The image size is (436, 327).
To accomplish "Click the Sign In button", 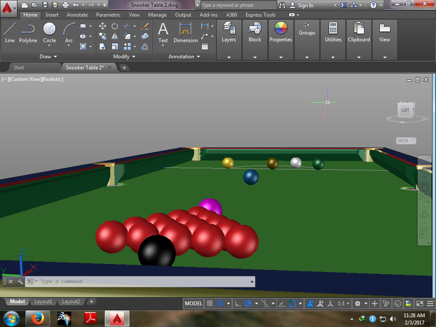I will pyautogui.click(x=305, y=5).
